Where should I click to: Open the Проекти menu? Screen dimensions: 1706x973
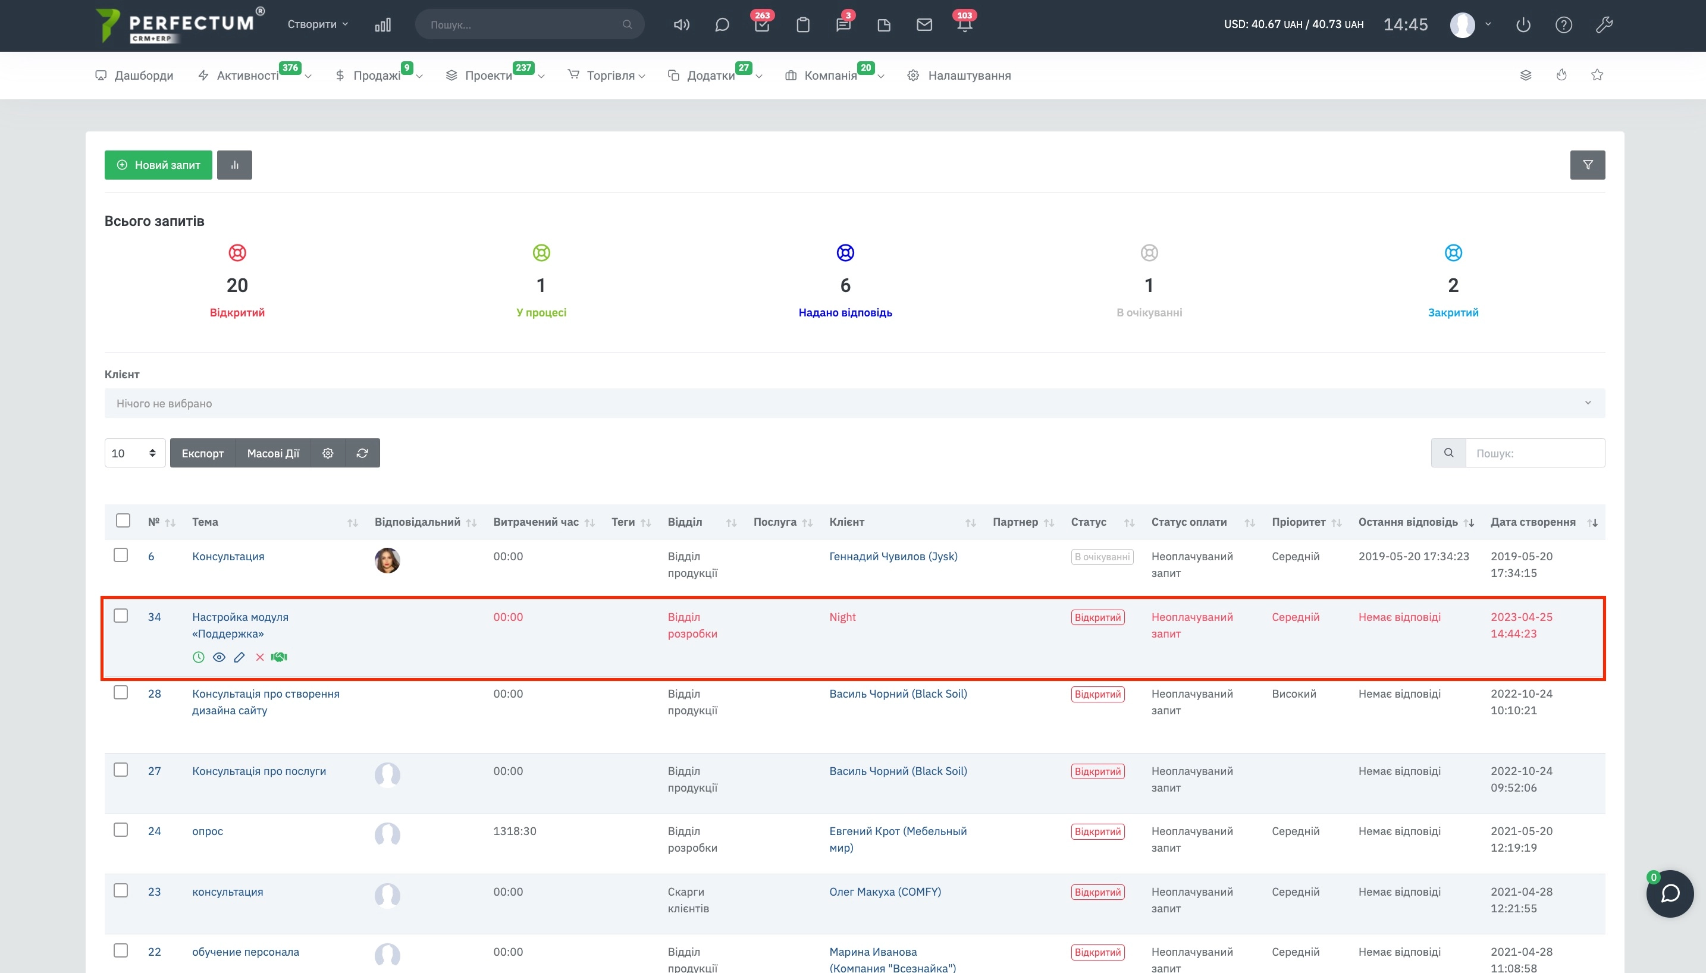(x=495, y=76)
